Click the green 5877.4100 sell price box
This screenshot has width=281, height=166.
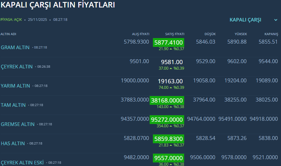pos(169,42)
